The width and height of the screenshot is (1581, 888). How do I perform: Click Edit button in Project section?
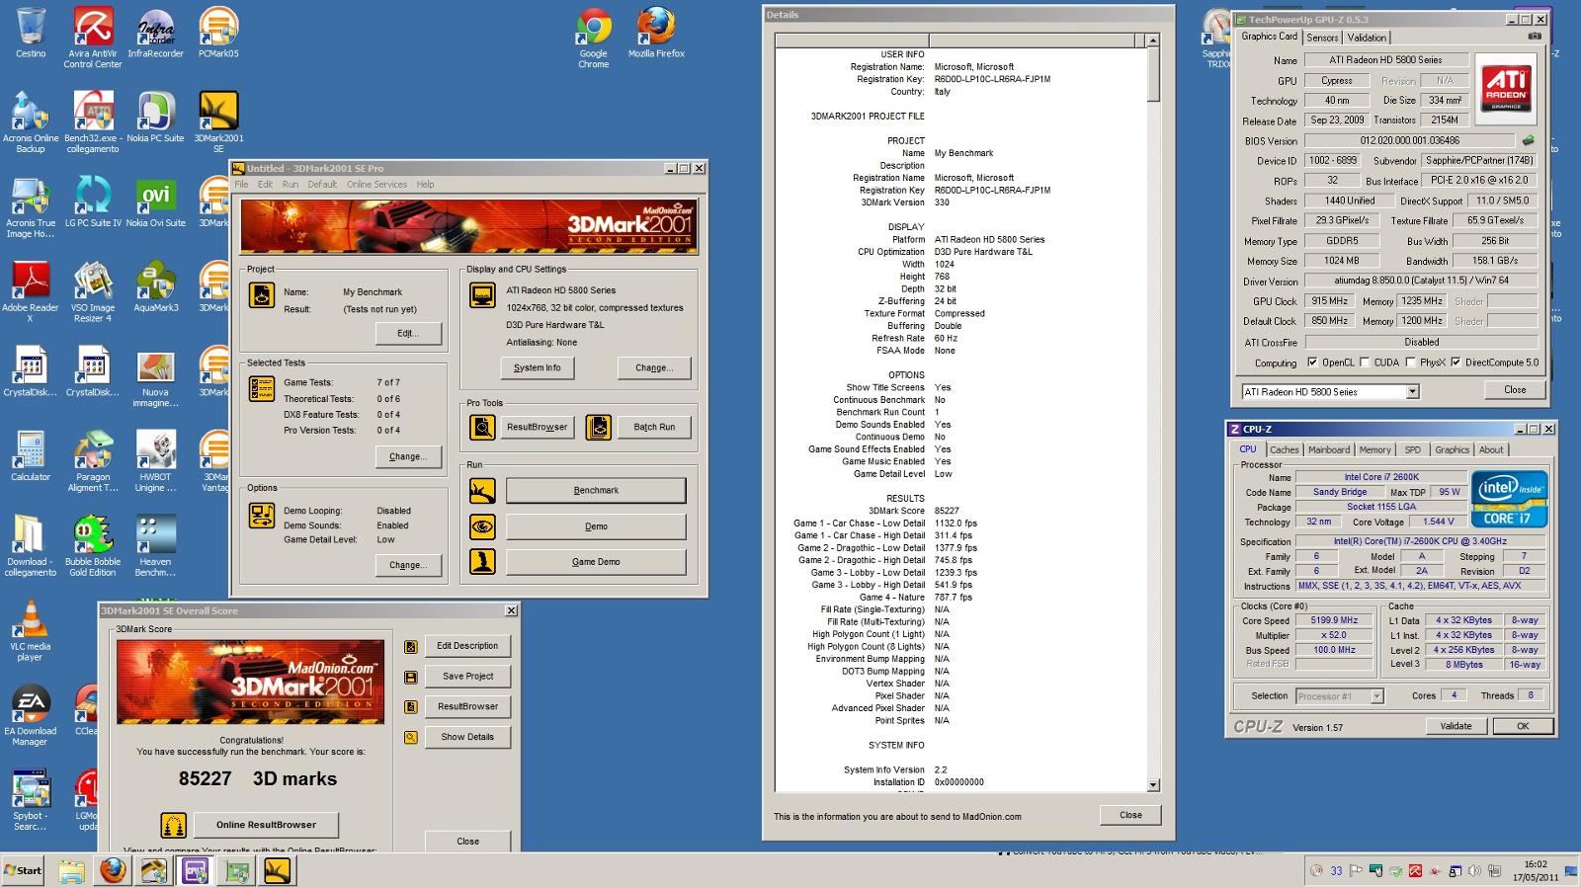408,333
